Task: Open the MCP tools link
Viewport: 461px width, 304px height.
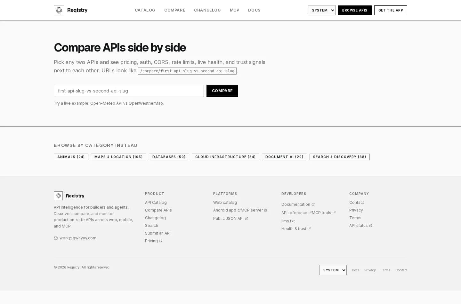Action: click(x=324, y=213)
